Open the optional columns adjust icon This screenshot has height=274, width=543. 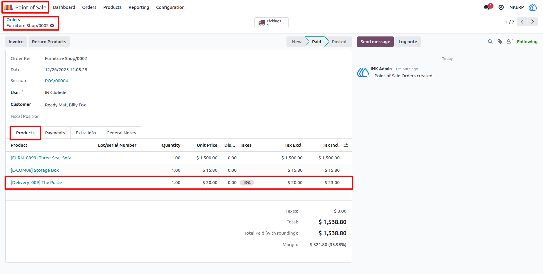(x=346, y=145)
